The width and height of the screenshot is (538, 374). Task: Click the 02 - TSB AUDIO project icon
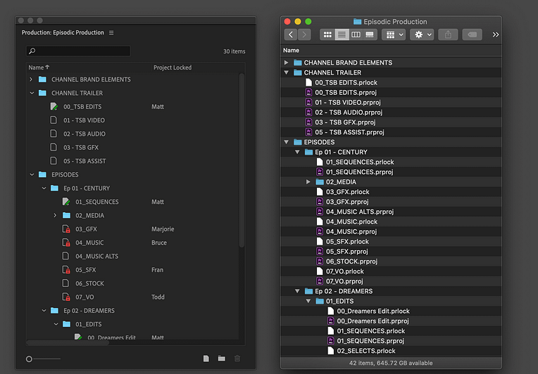tap(54, 134)
